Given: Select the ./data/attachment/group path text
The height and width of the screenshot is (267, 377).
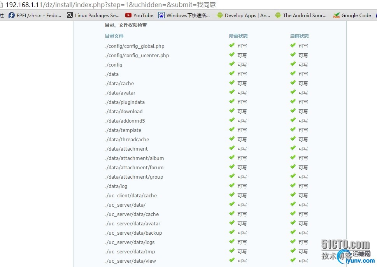Looking at the screenshot, I should [134, 177].
